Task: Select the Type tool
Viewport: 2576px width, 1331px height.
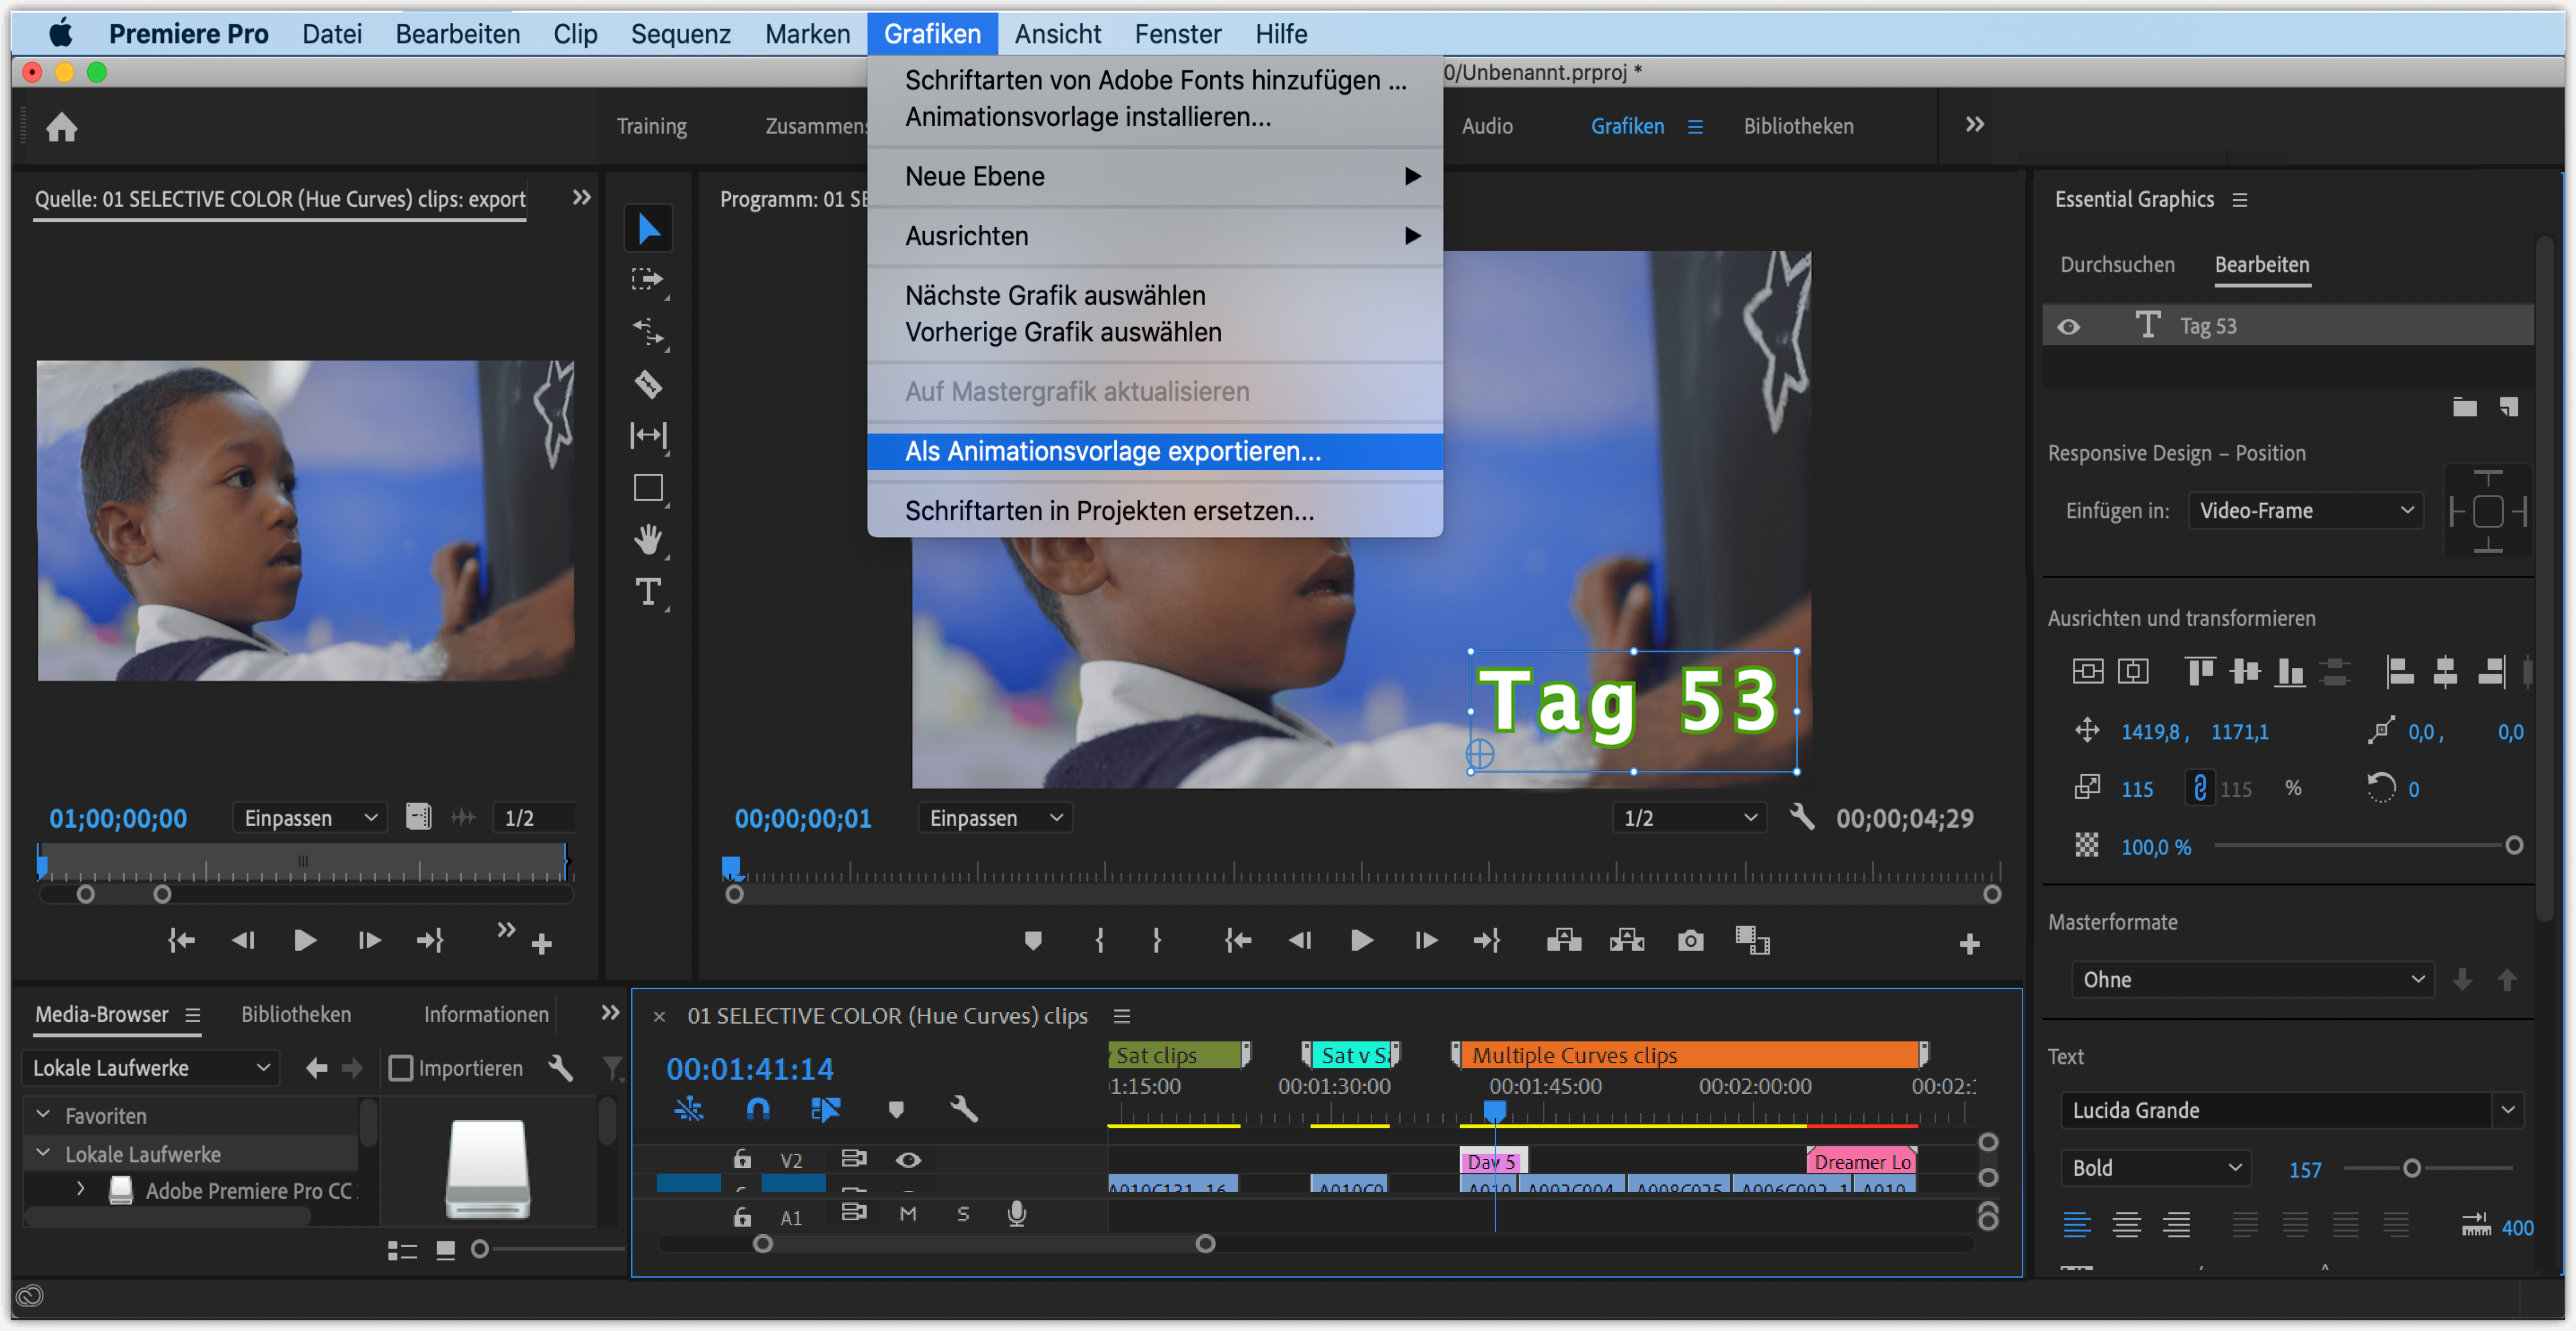Action: point(648,592)
